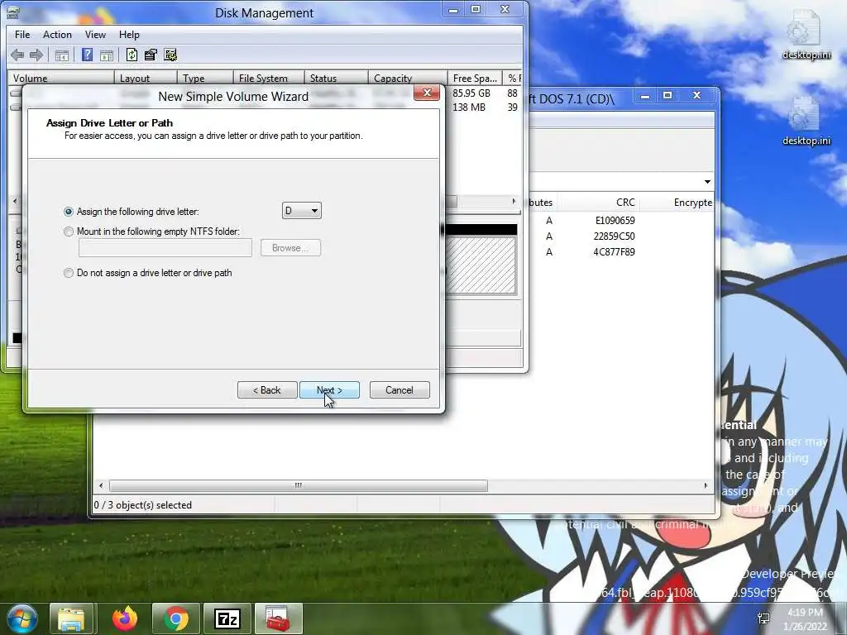Viewport: 847px width, 635px height.
Task: Close the New Simple Volume Wizard dialog
Action: 427,93
